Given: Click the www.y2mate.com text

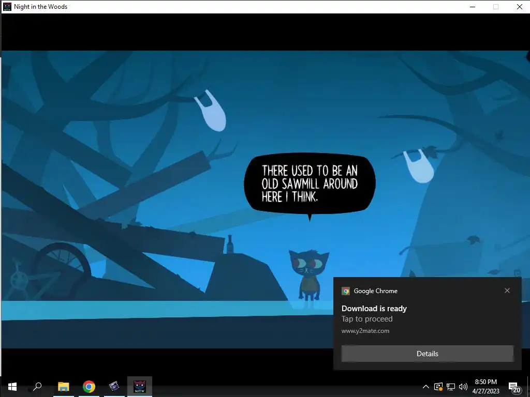Looking at the screenshot, I should click(x=365, y=331).
